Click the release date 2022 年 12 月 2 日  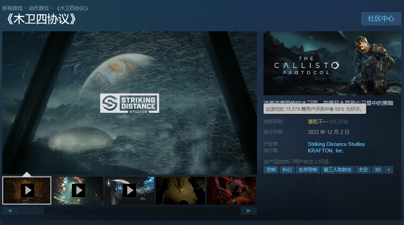[328, 132]
